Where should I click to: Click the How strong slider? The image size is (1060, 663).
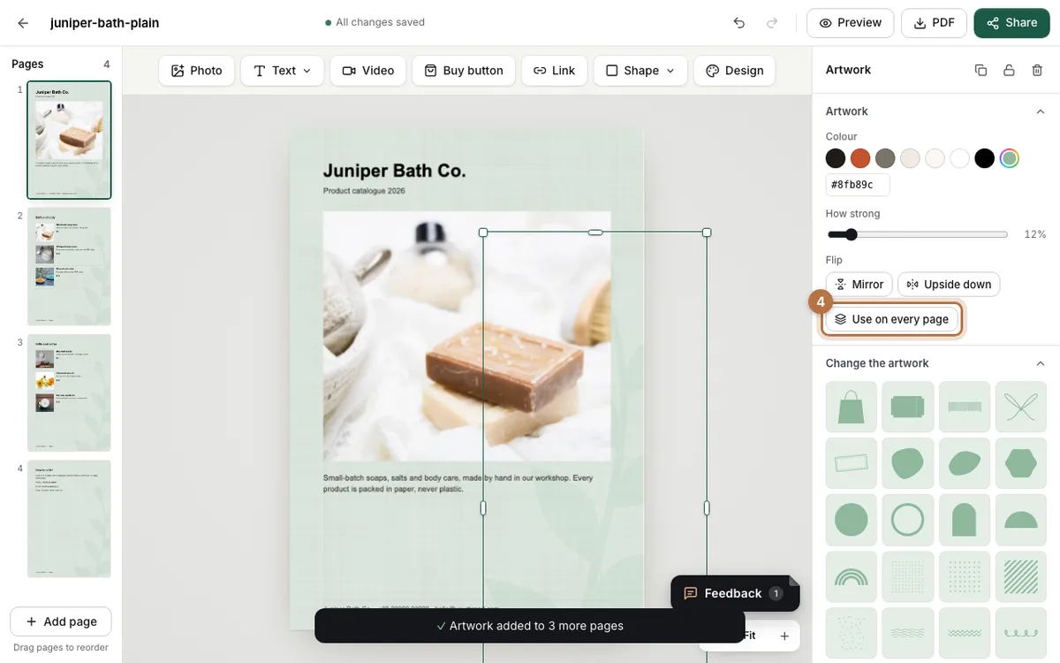(918, 234)
